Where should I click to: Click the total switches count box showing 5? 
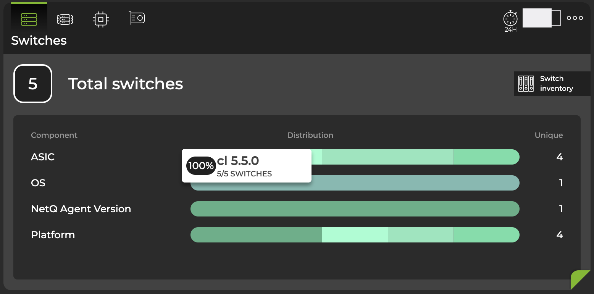click(33, 84)
